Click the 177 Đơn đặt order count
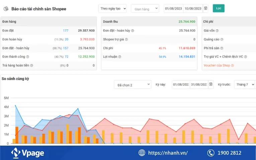Screen dimensions: 256x160 click(x=65, y=30)
